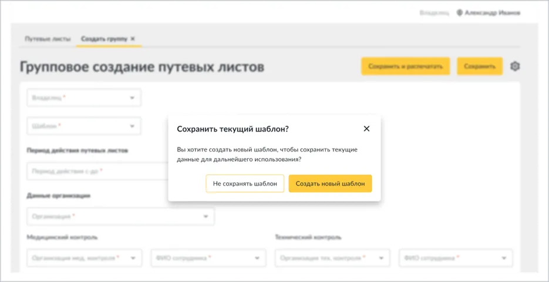The width and height of the screenshot is (549, 282).
Task: Expand the "Шаблон" dropdown
Action: pos(84,126)
